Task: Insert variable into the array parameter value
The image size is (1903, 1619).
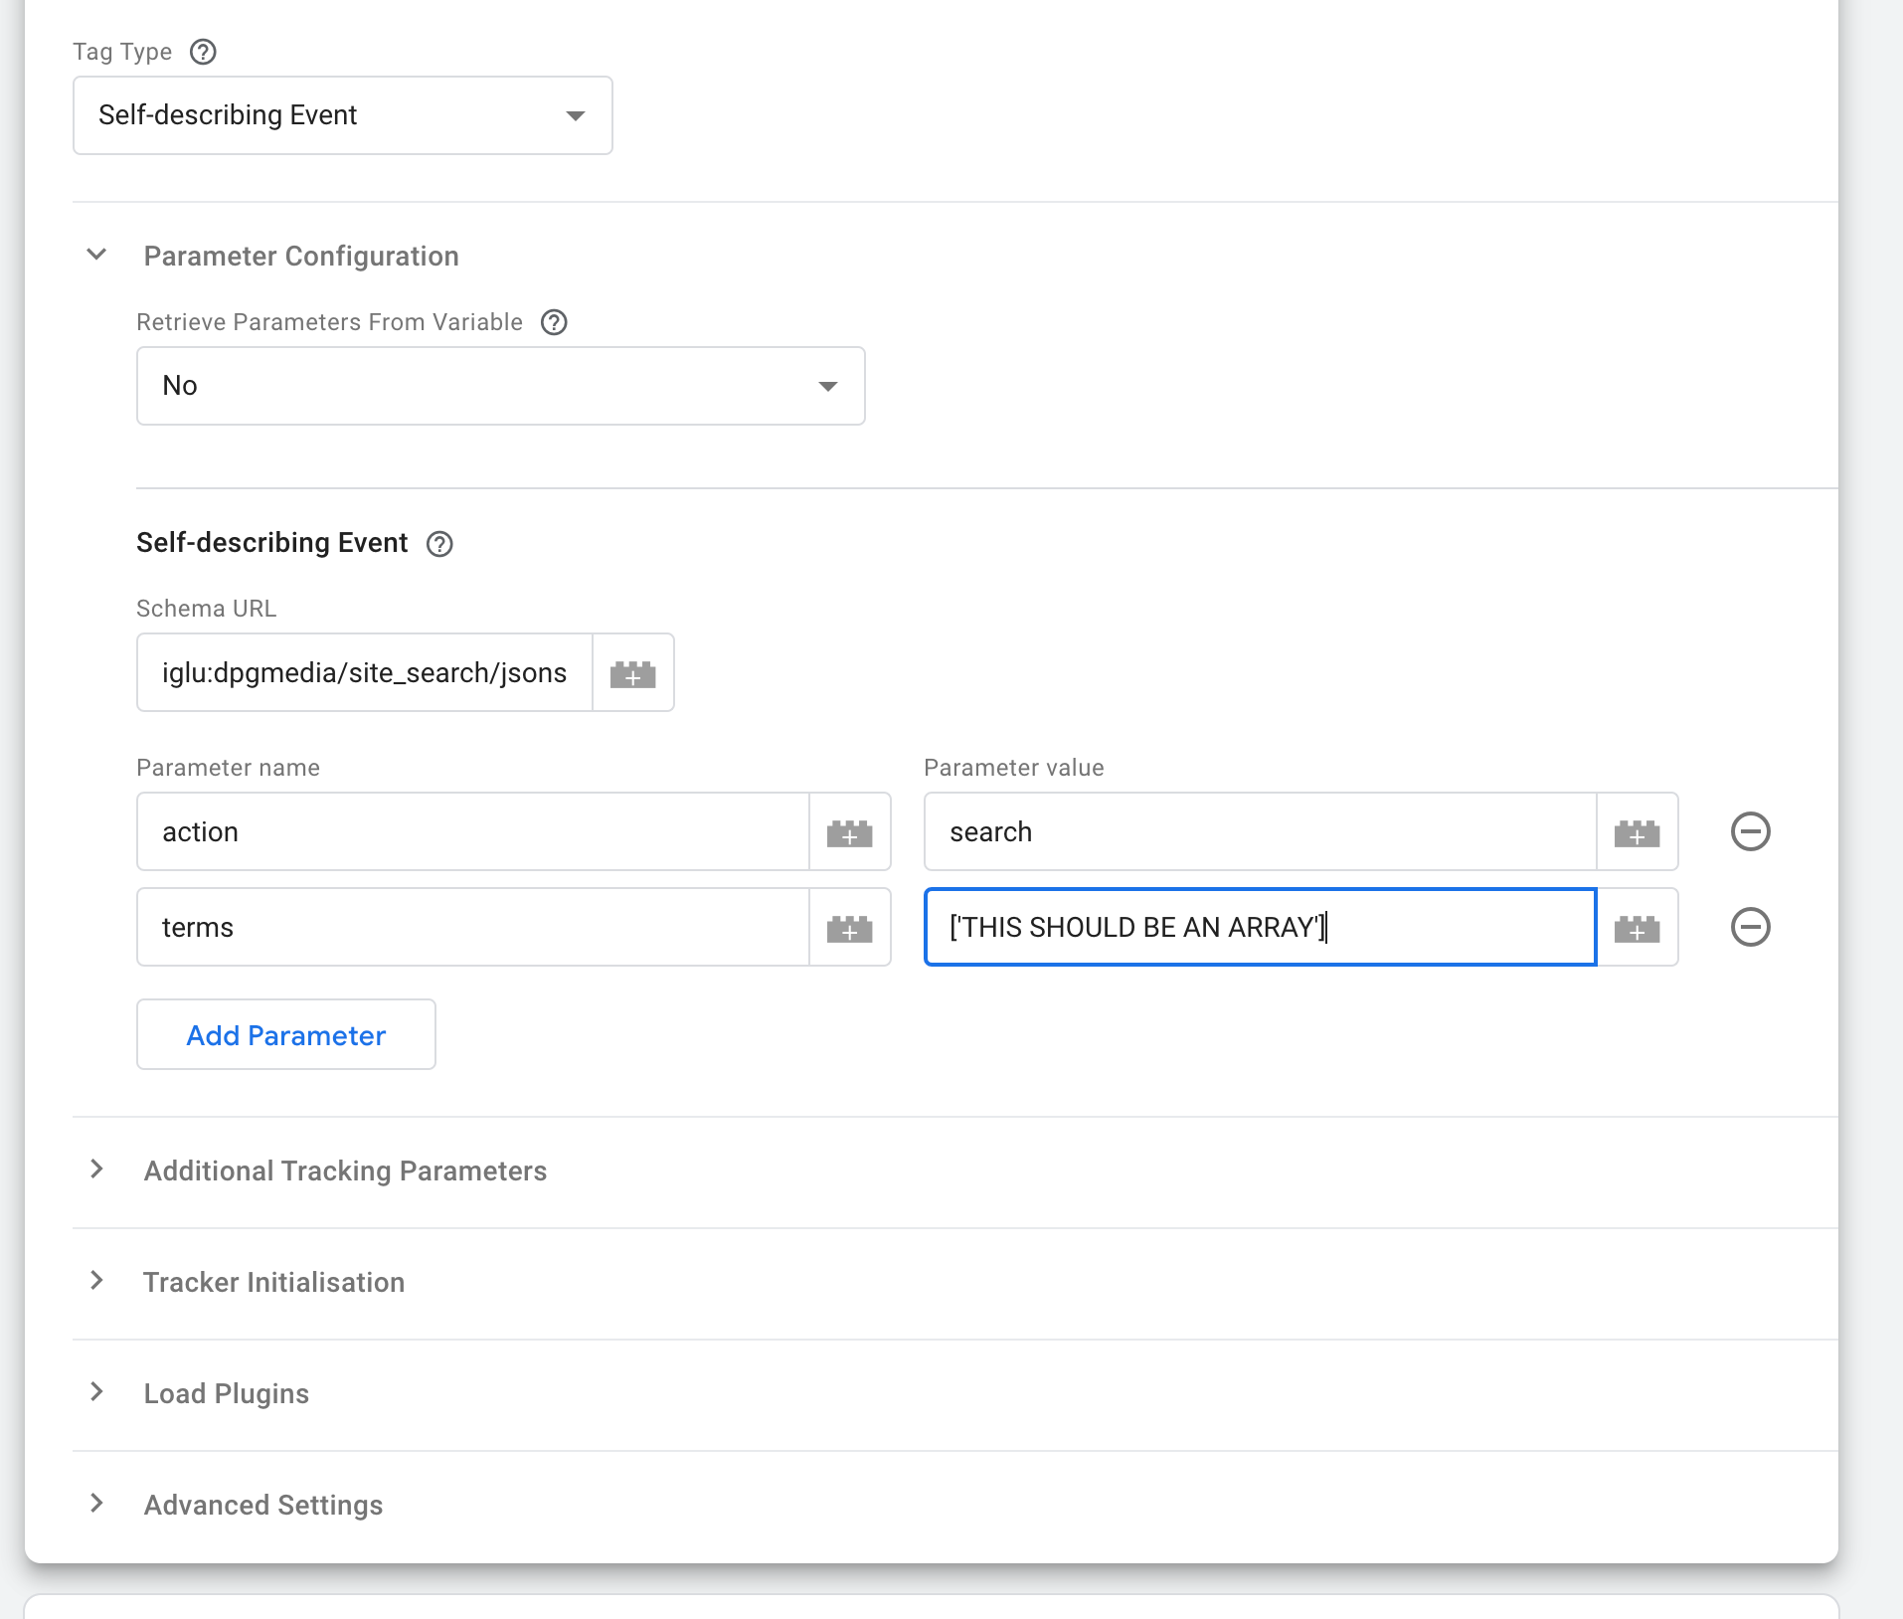Action: [1638, 928]
